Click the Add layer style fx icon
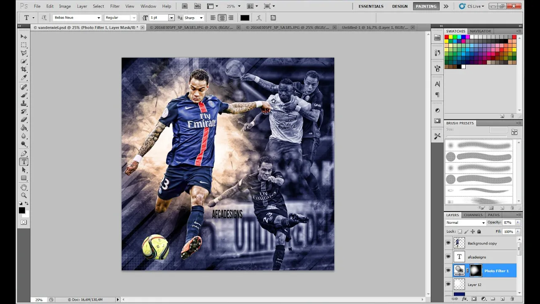The height and width of the screenshot is (304, 540). (x=464, y=299)
